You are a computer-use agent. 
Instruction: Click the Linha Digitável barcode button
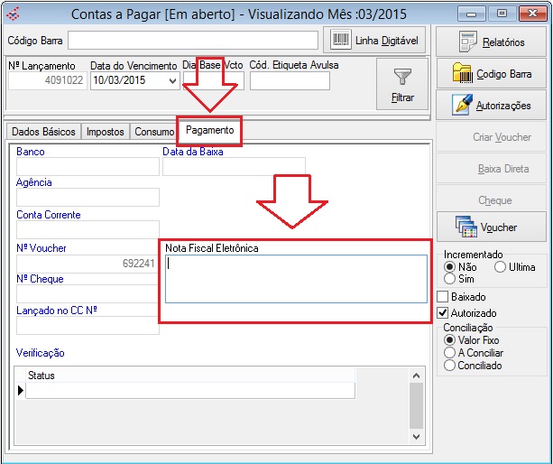pyautogui.click(x=373, y=41)
